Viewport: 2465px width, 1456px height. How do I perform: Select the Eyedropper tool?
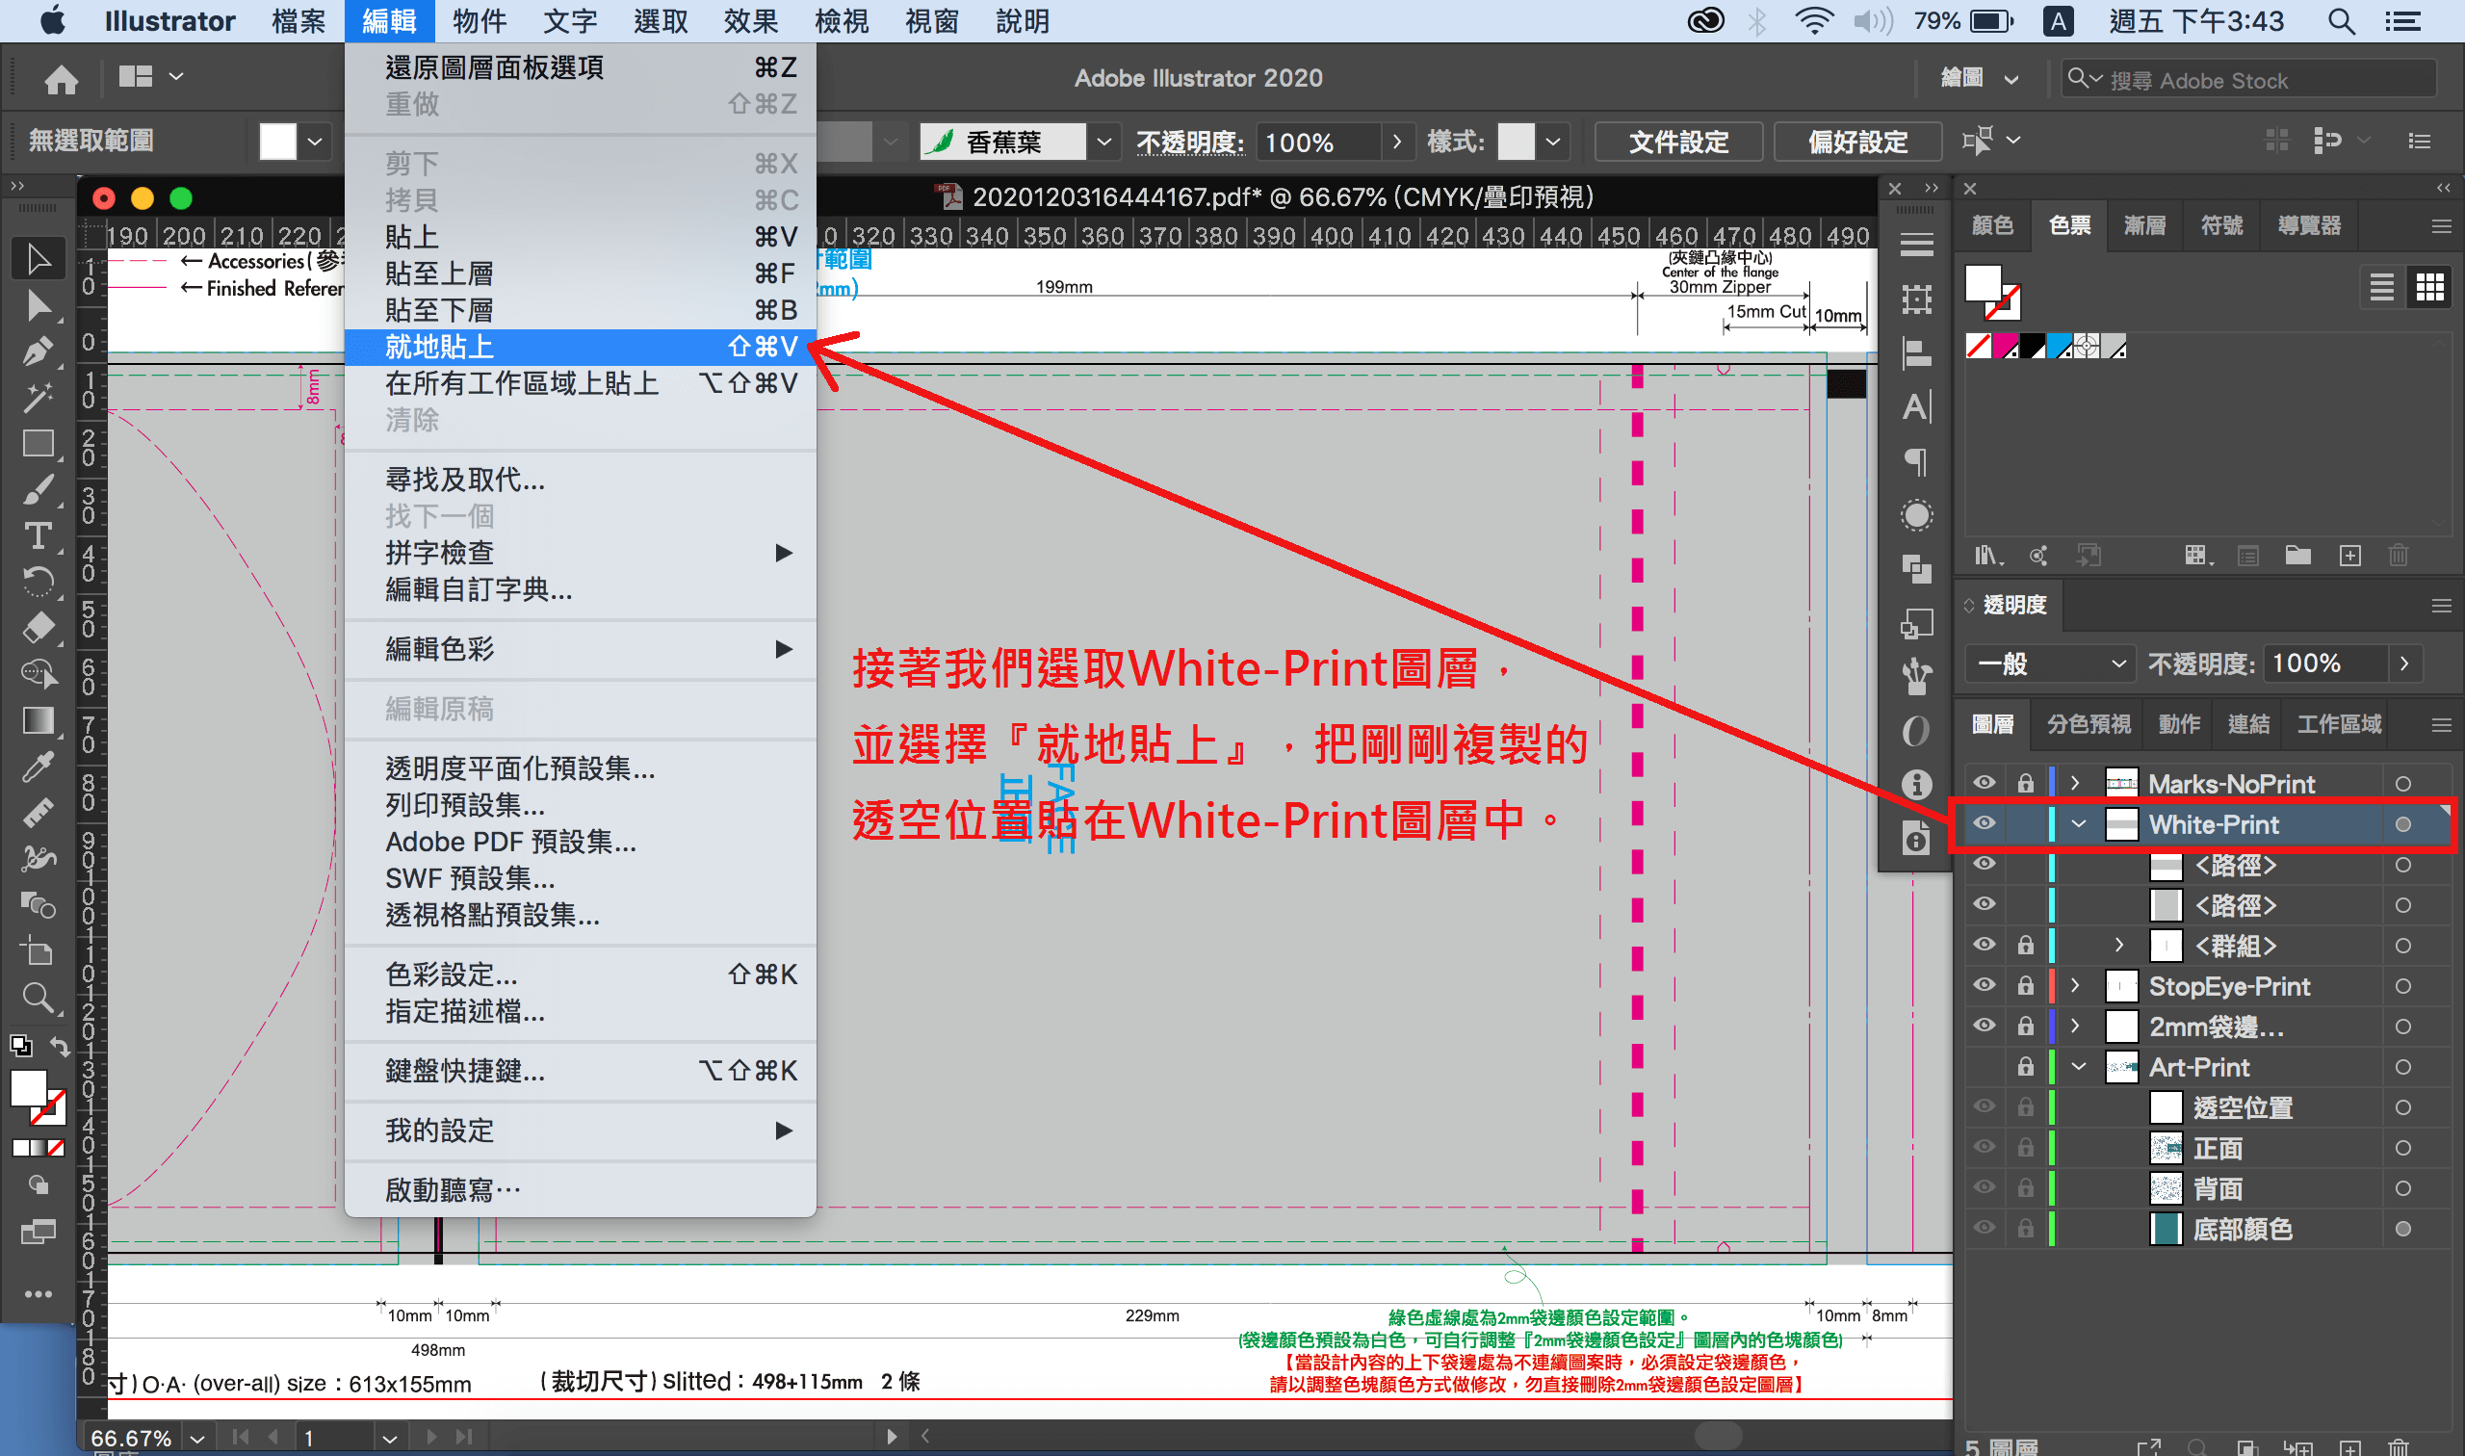pos(38,767)
